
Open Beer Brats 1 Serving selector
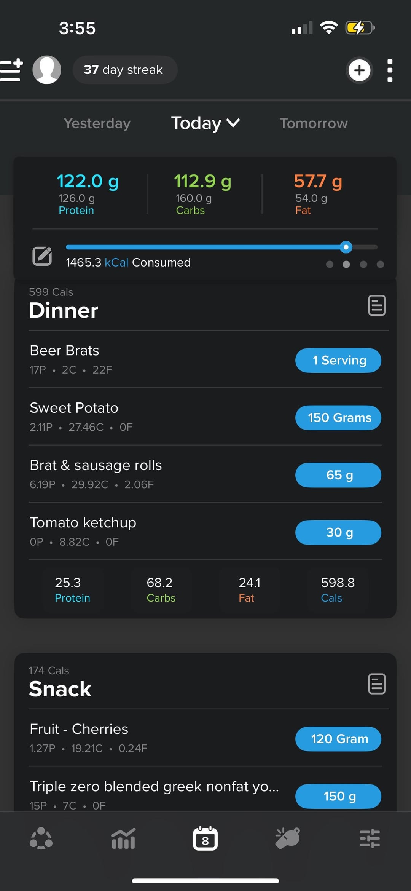338,360
